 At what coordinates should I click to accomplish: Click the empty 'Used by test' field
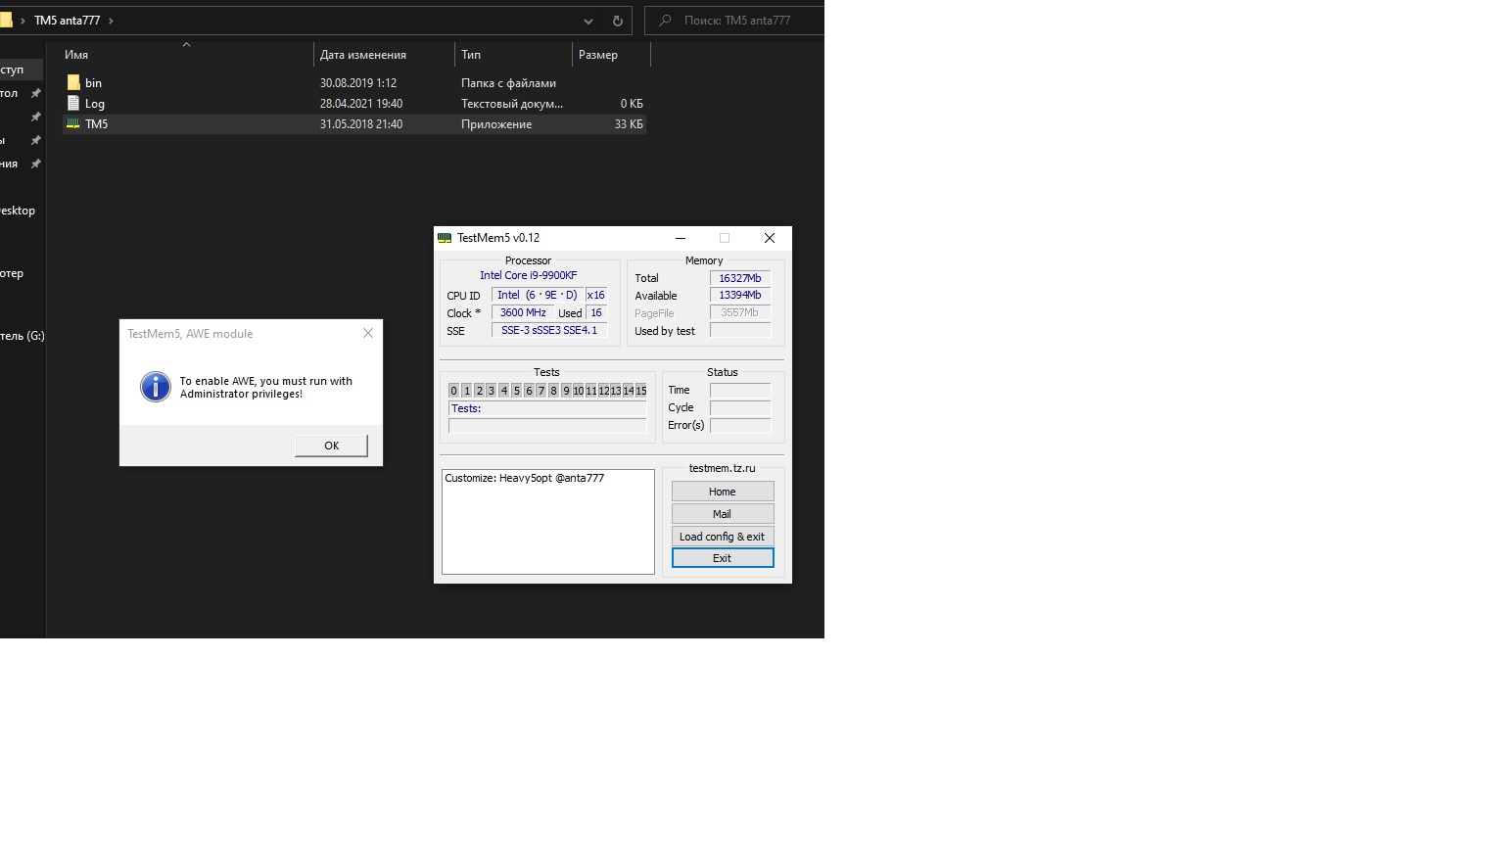tap(740, 331)
